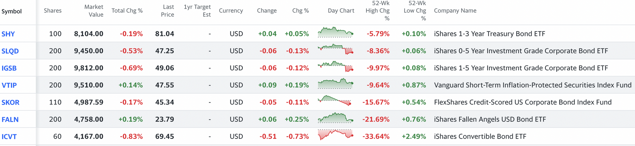635x146 pixels.
Task: Sort by Market Value column header
Action: point(94,11)
